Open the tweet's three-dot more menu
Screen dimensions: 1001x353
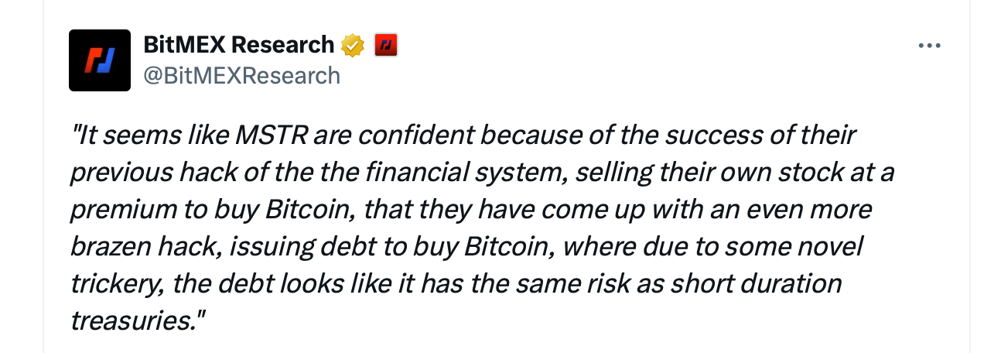tap(928, 46)
